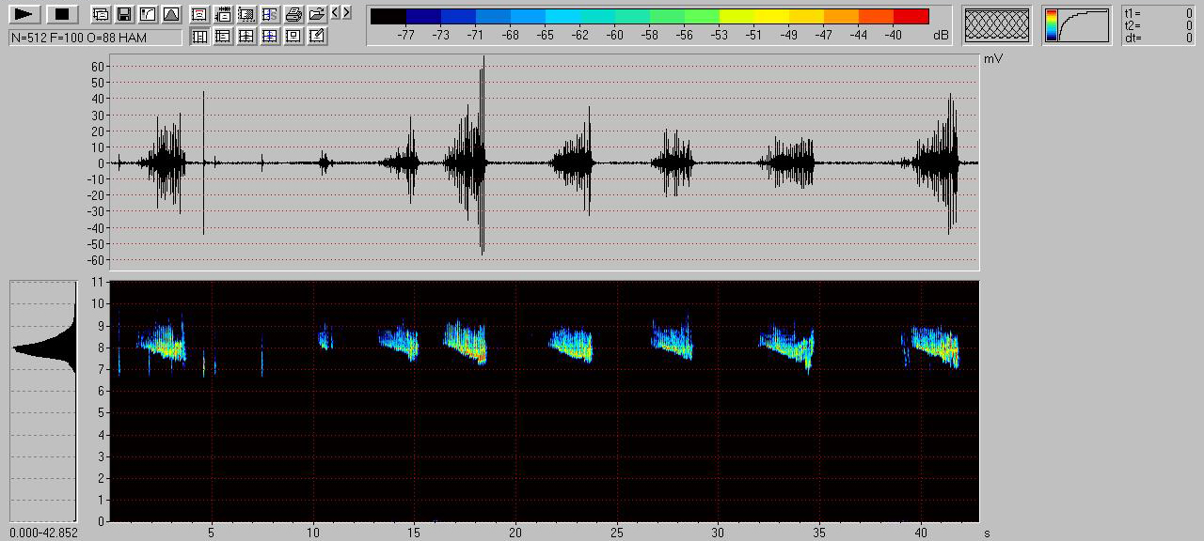1204x541 pixels.
Task: Click the t1 t2 dt readout panel
Action: (1158, 25)
